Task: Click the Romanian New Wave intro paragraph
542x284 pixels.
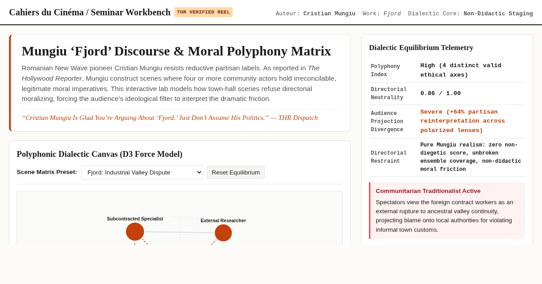Action: pos(180,83)
